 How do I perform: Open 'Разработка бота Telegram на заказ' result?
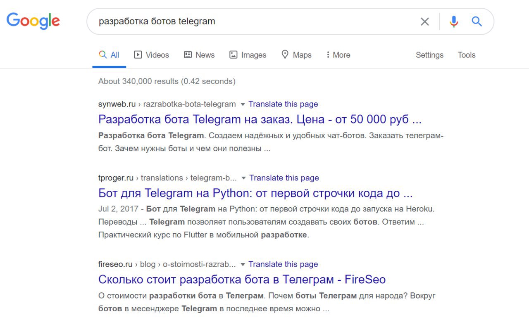point(260,120)
